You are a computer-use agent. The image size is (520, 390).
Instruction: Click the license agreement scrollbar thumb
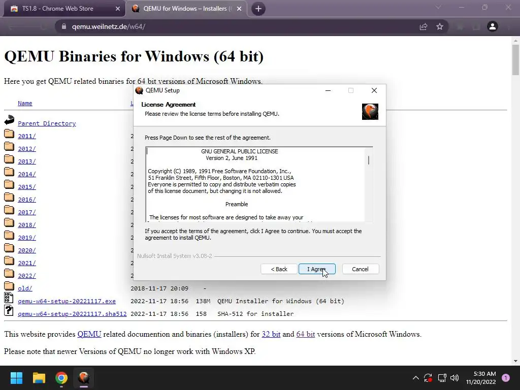pos(369,160)
